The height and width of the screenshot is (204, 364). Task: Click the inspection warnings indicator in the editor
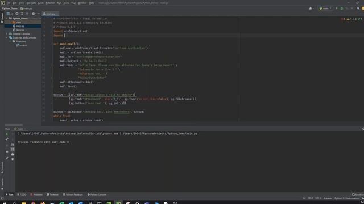pyautogui.click(x=351, y=19)
